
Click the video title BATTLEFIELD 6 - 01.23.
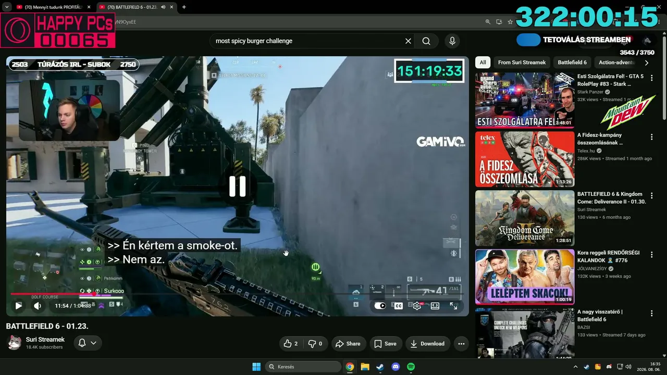47,326
